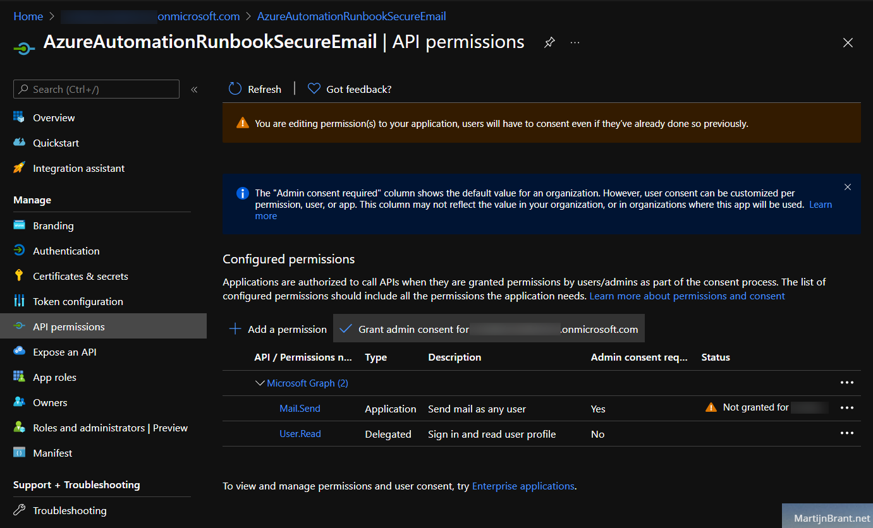
Task: Click the Manifest icon
Action: tap(19, 453)
